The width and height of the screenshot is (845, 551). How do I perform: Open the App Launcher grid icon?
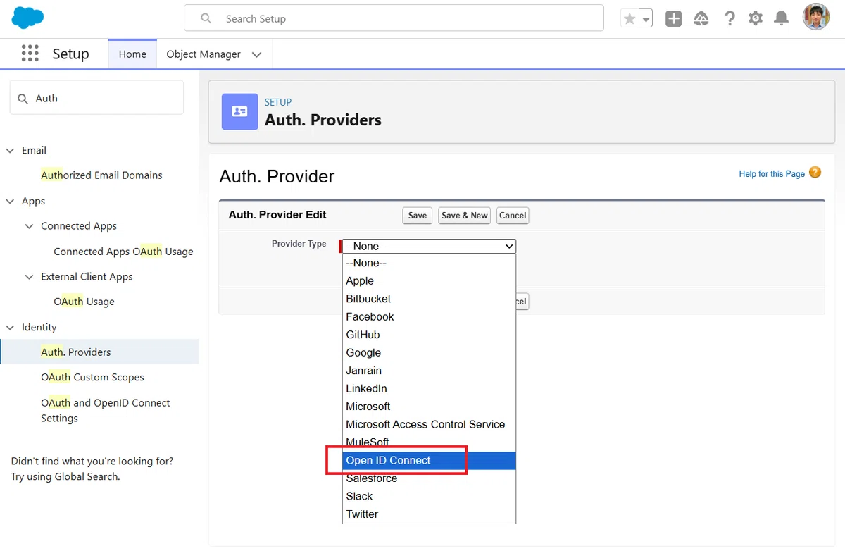(x=30, y=54)
